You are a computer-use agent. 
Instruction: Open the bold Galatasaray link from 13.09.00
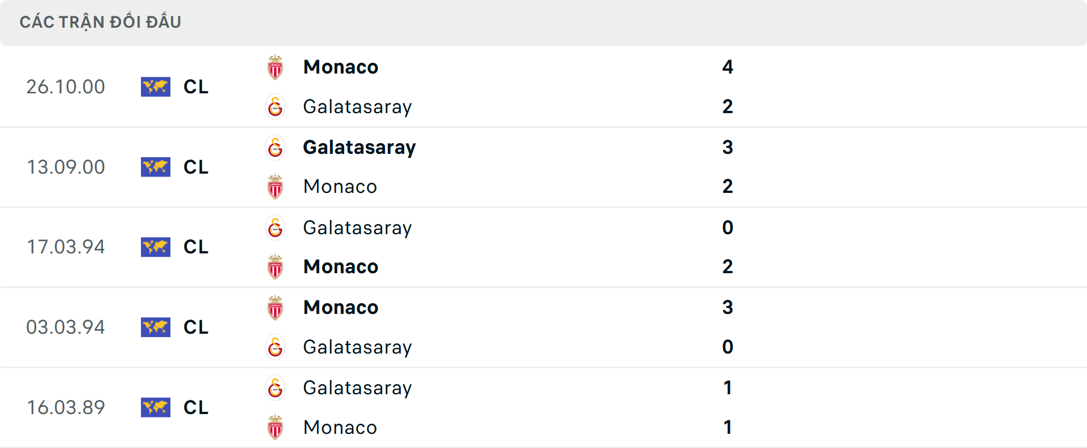[360, 147]
